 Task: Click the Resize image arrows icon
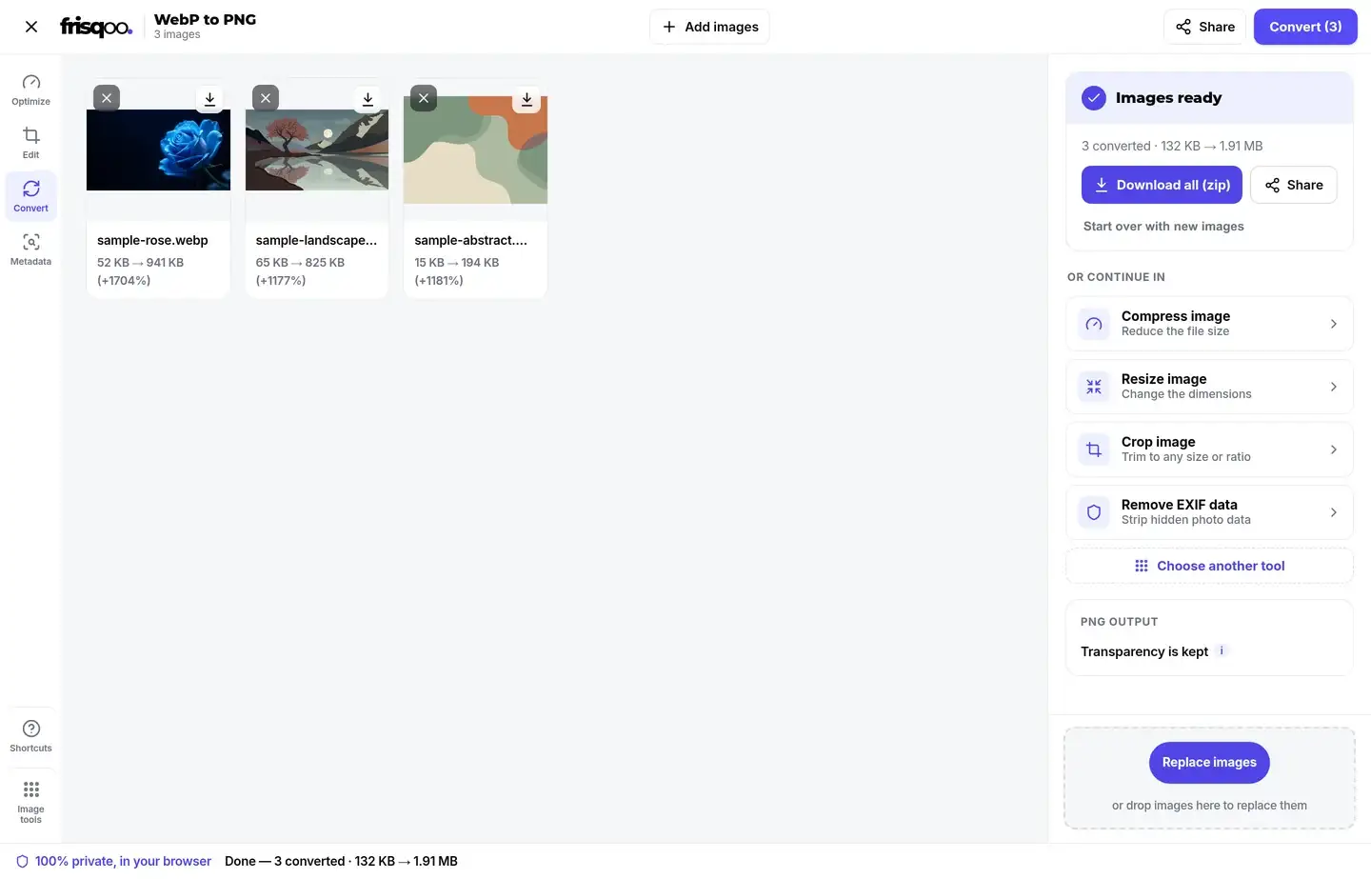pyautogui.click(x=1094, y=387)
